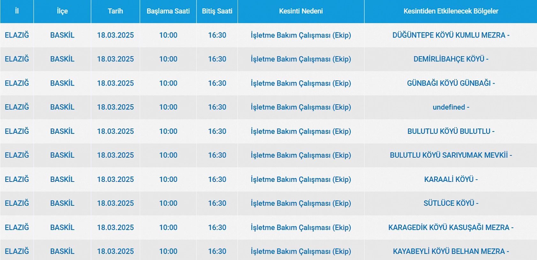Screen dimensions: 537x260
Task: Click outage reason in SÜTLÜCE KÖYÜ row
Action: pos(301,203)
